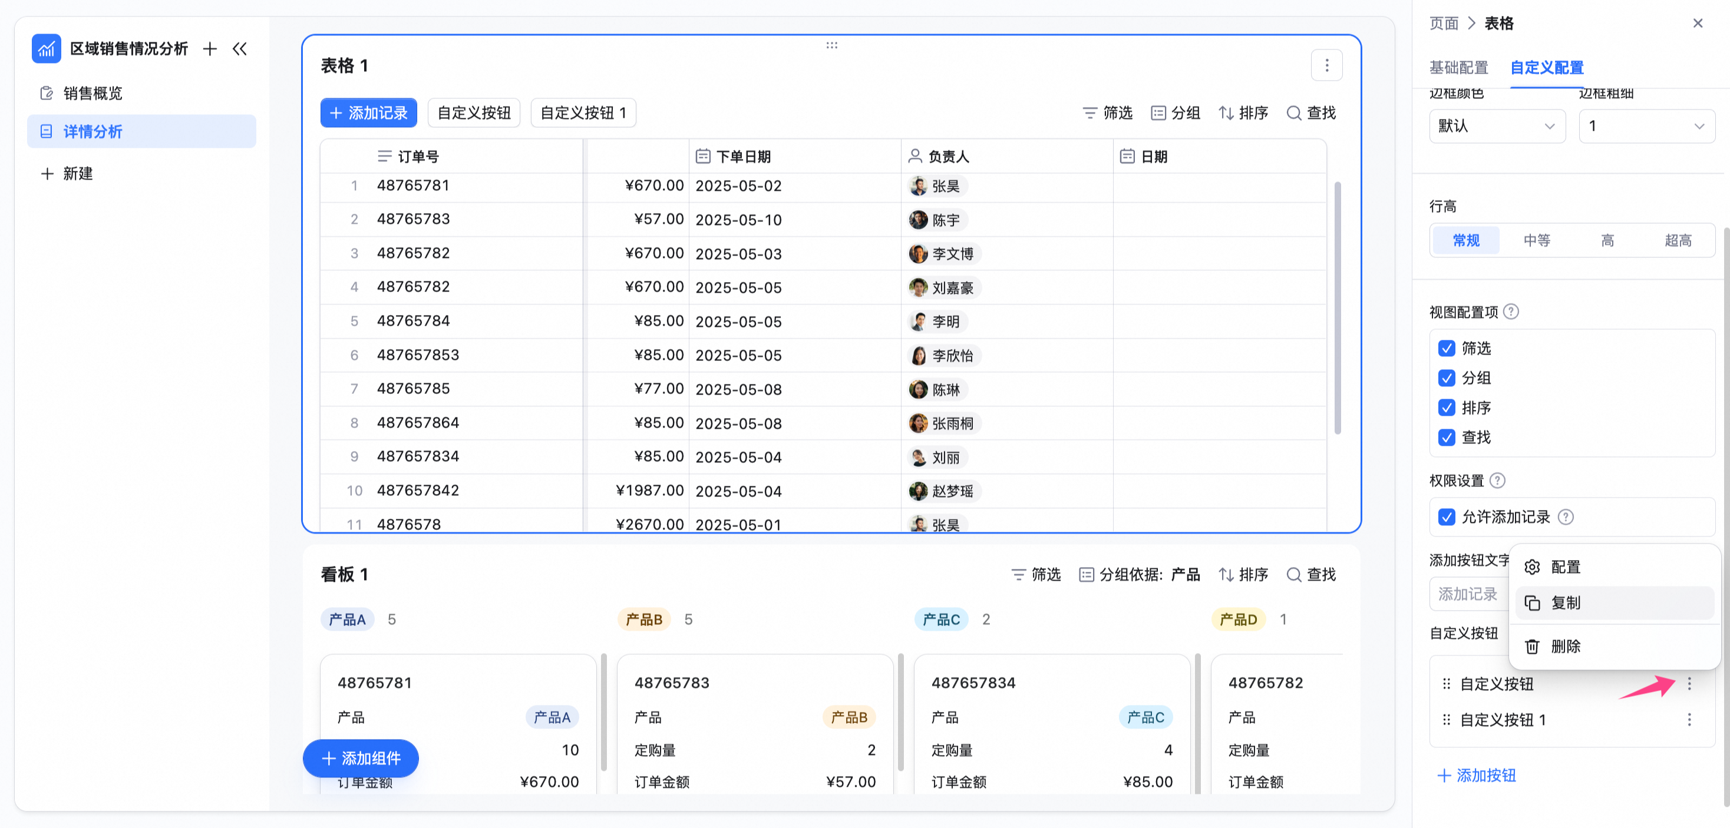Image resolution: width=1730 pixels, height=828 pixels.
Task: Uncheck the 筛选 checkbox
Action: [1447, 348]
